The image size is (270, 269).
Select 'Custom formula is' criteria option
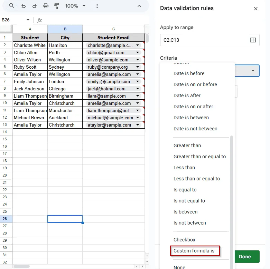point(195,251)
